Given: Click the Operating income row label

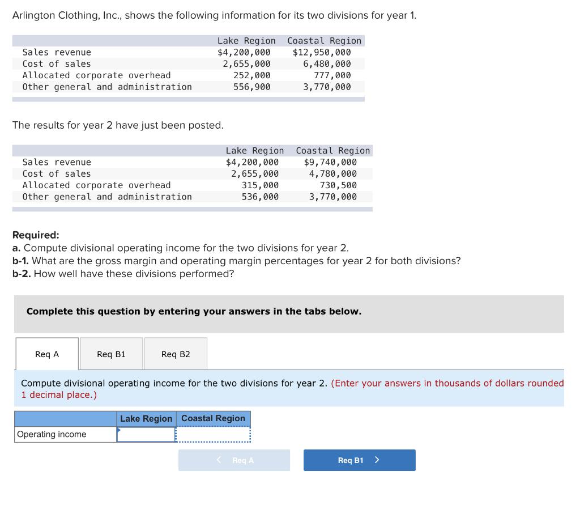Looking at the screenshot, I should (x=52, y=434).
